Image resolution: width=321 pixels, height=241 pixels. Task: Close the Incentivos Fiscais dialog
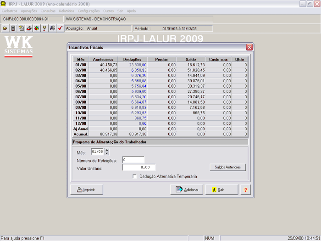click(x=249, y=47)
